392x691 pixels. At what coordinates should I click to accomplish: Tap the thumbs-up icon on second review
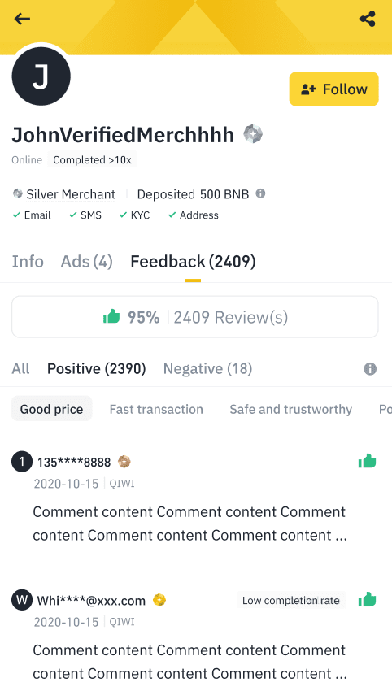[367, 600]
